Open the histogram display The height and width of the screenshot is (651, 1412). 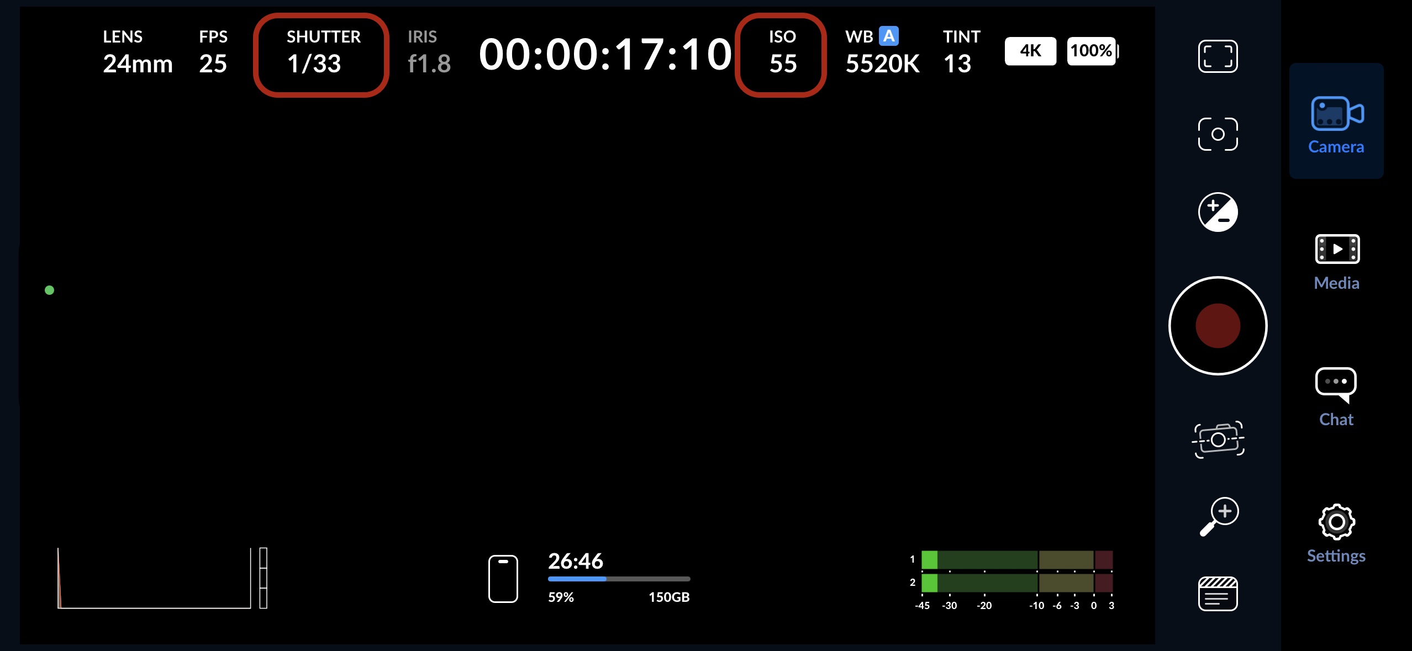[x=154, y=578]
